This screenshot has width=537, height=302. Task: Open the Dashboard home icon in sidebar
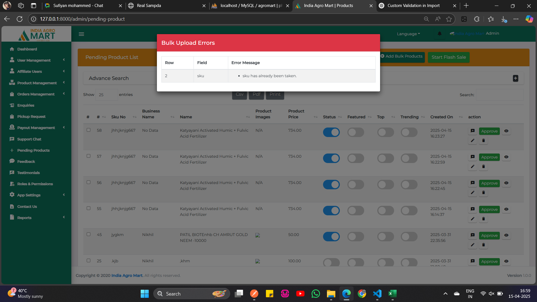pyautogui.click(x=12, y=49)
